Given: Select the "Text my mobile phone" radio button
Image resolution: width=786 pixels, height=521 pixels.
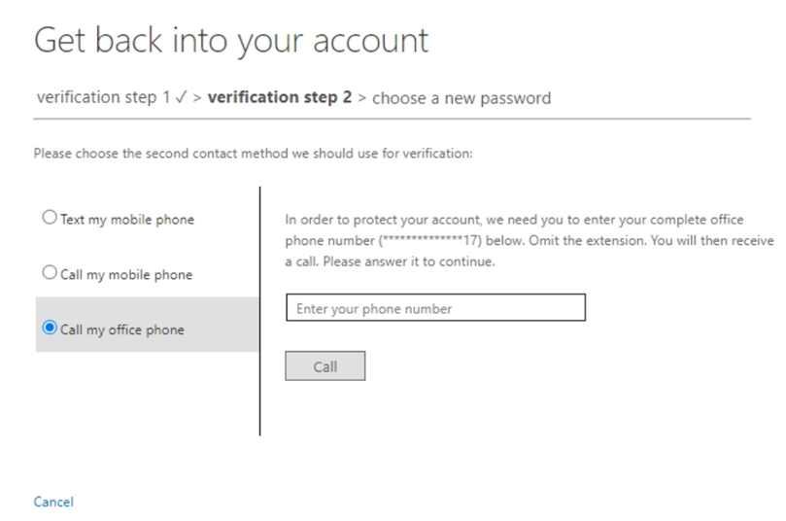Looking at the screenshot, I should pyautogui.click(x=50, y=219).
